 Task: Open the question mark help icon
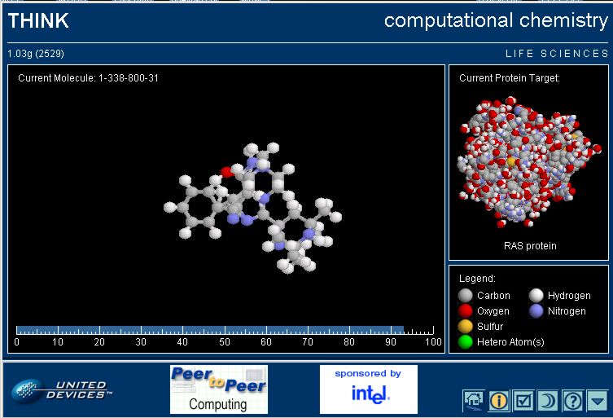tap(573, 400)
